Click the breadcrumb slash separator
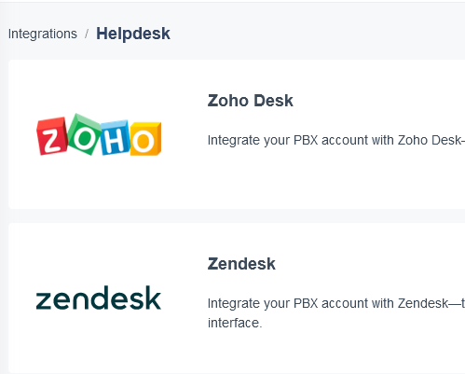The height and width of the screenshot is (374, 465). [x=87, y=34]
